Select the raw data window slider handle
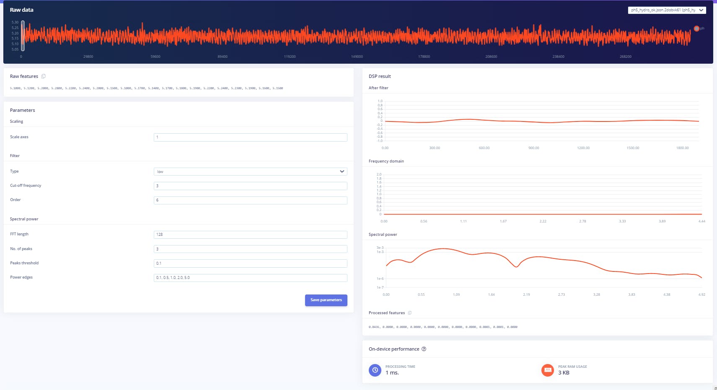The image size is (717, 390). (23, 36)
